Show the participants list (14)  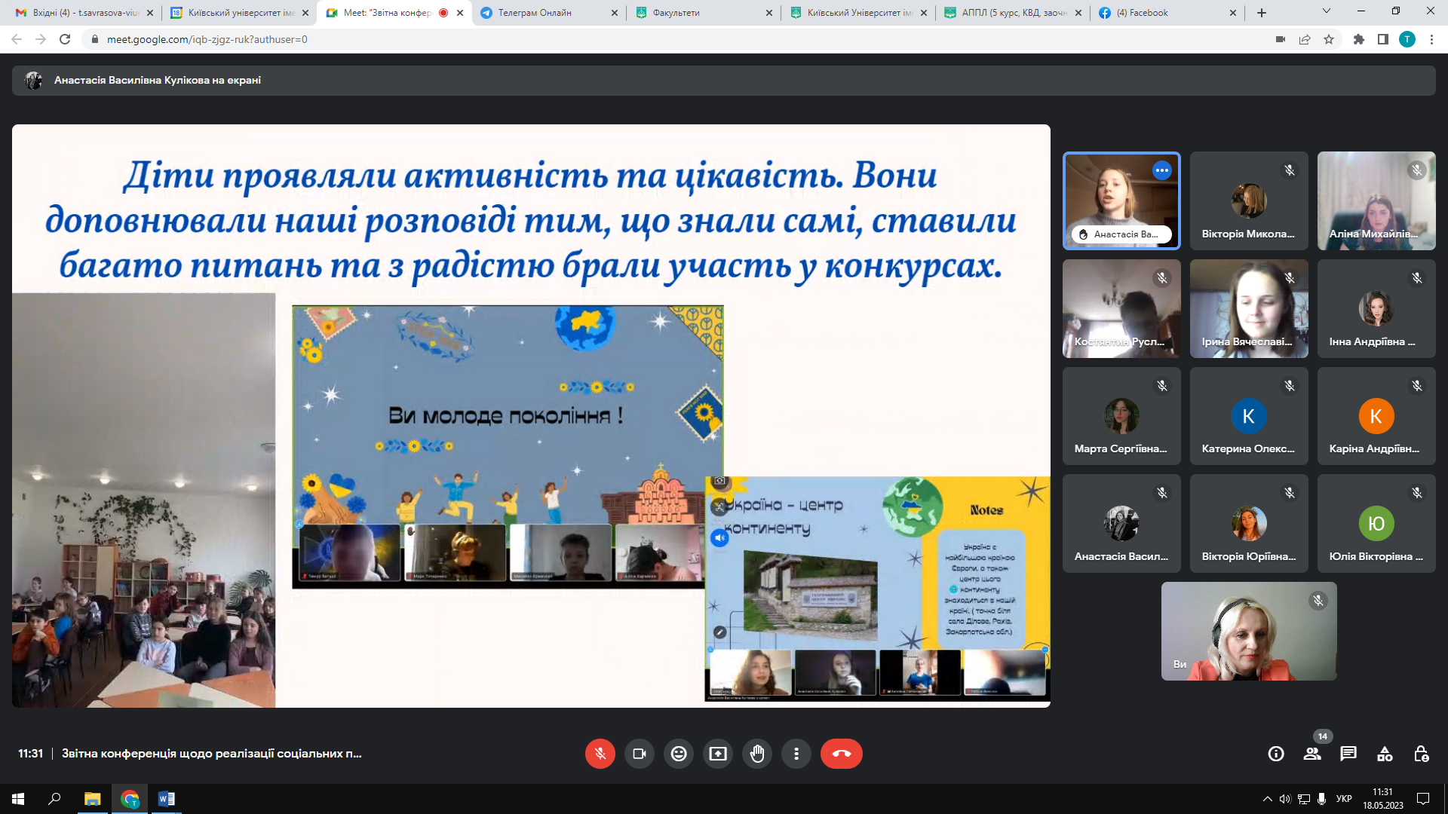[x=1312, y=754]
